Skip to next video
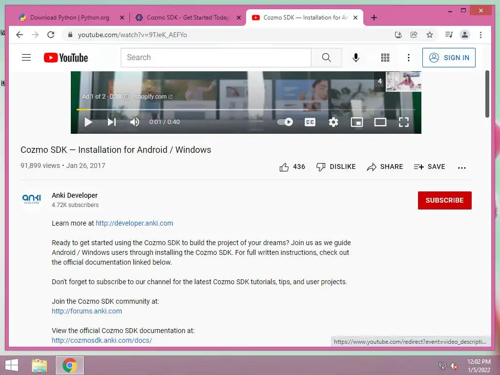The image size is (500, 375). 112,122
